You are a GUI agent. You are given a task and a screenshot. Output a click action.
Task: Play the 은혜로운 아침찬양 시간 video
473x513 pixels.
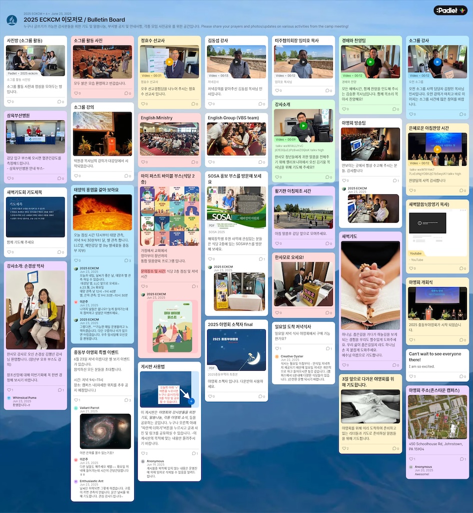coord(437,149)
